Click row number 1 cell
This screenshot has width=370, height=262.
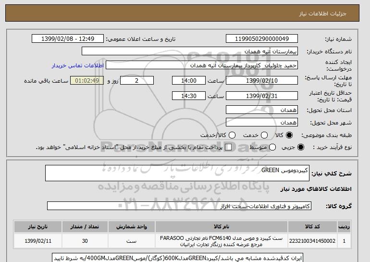click(x=344, y=241)
